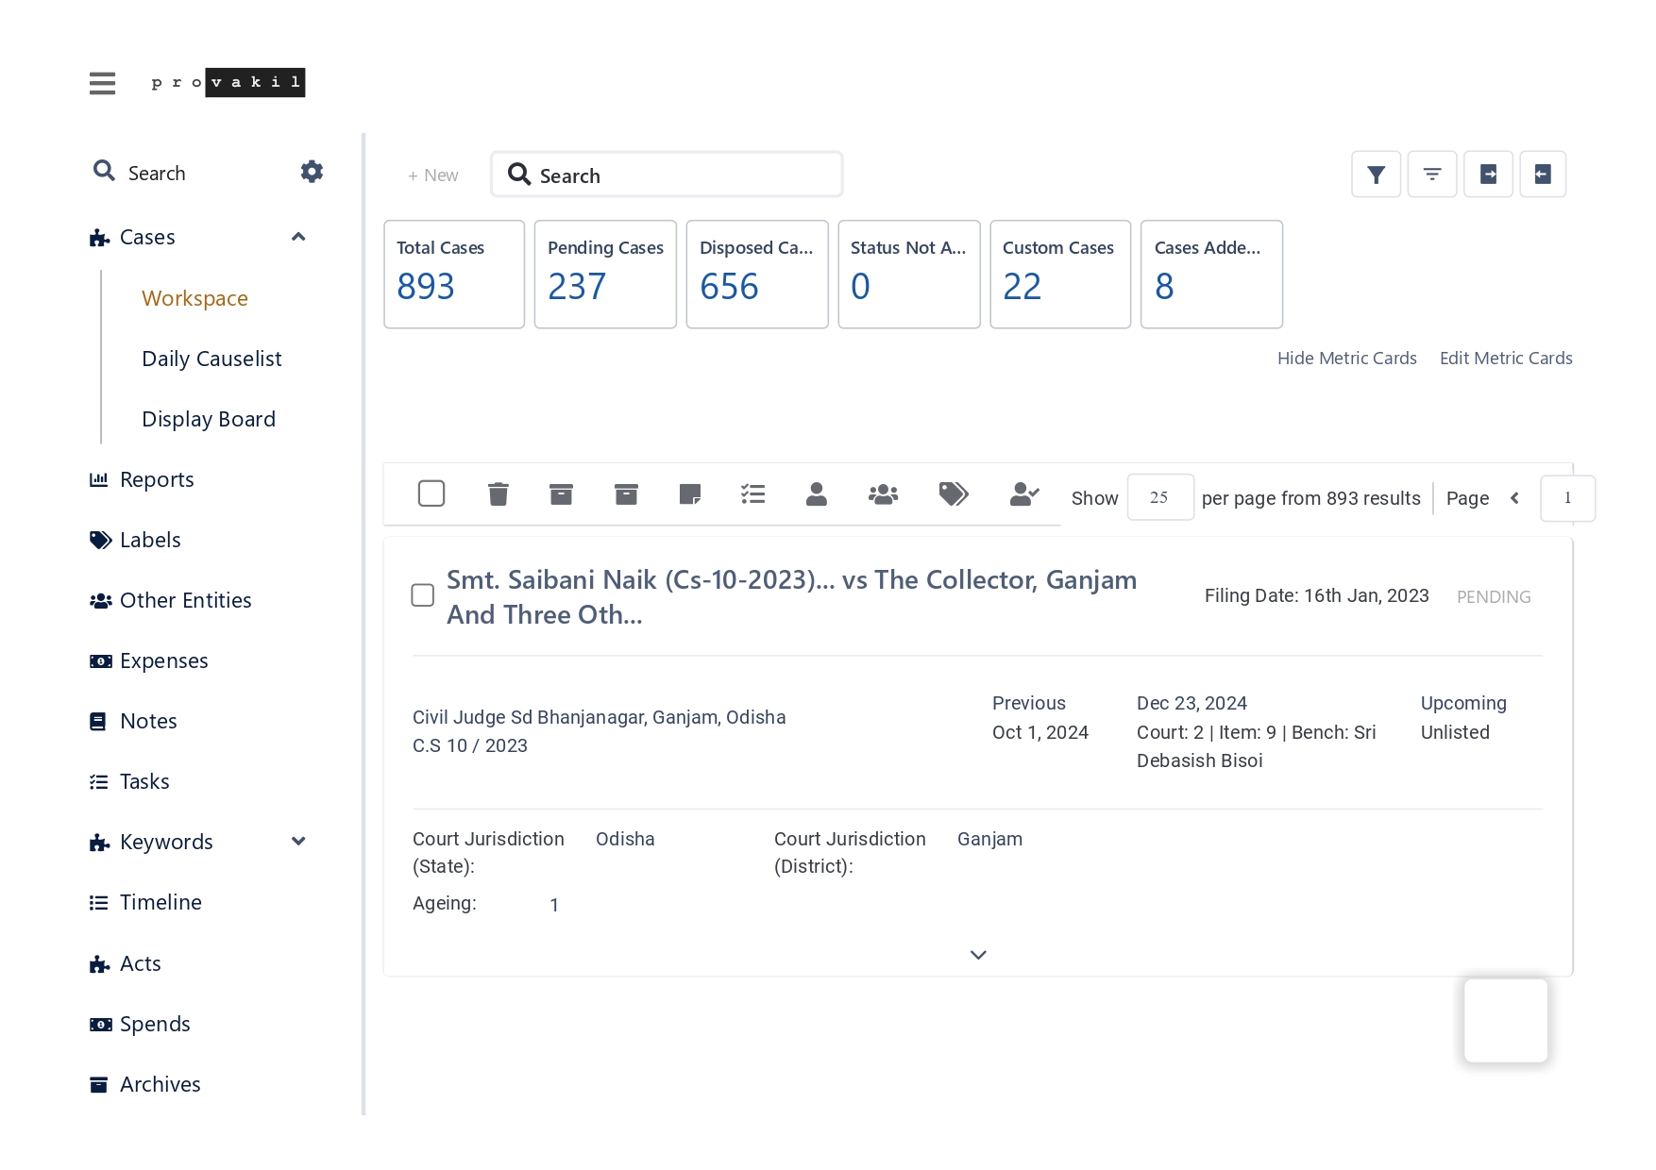Select the Total Cases 893 card
1656x1170 pixels.
[x=454, y=275]
